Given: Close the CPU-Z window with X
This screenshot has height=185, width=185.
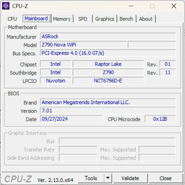Looking at the screenshot, I should pos(174,6).
